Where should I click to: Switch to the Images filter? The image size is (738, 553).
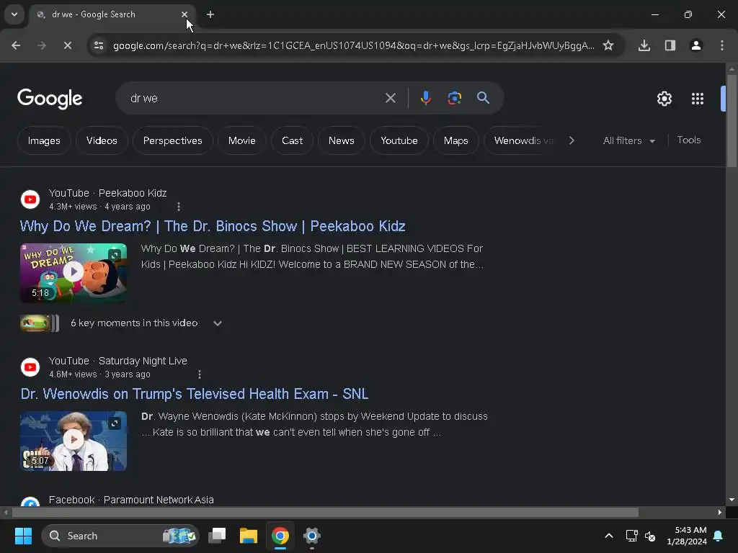(44, 140)
